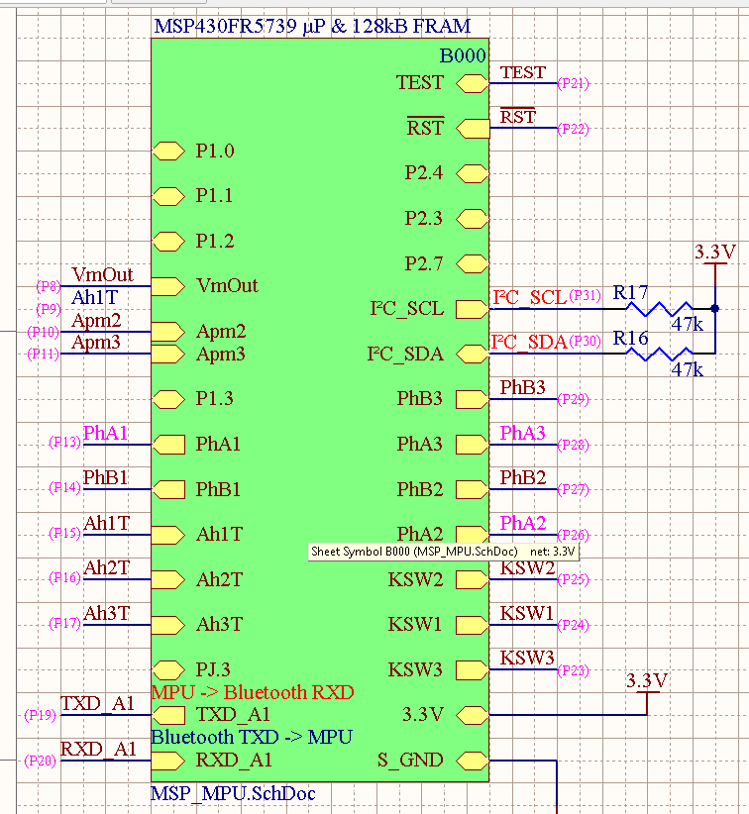Click the KSW3 net label on the wire
This screenshot has height=814, width=749.
[x=527, y=659]
